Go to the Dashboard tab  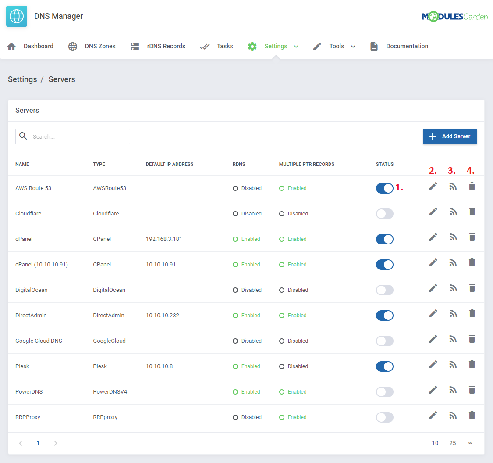(x=30, y=47)
